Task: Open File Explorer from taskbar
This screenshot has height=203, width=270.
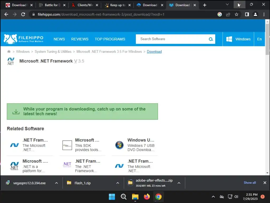Action: (x=135, y=197)
